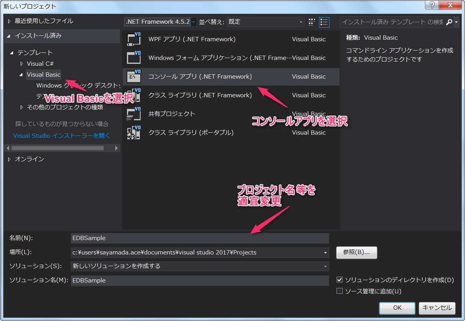Pick the Portable Class Library template icon
465x321 pixels.
[x=134, y=133]
